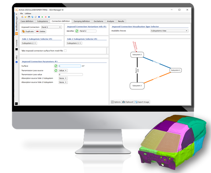Toggle take connection surface from mesh checkbox
211x173 pixels.
[x=65, y=51]
